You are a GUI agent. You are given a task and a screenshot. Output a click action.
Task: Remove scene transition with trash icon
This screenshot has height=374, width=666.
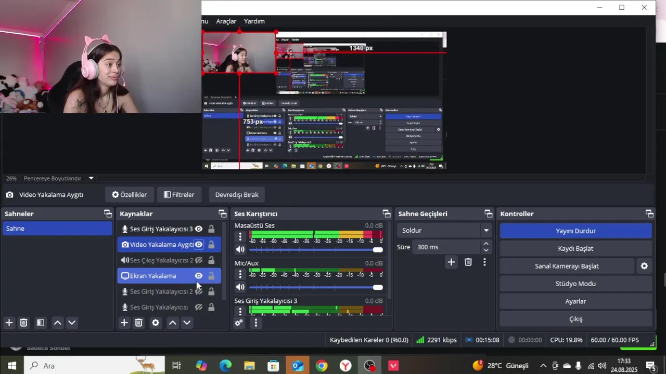(x=468, y=262)
